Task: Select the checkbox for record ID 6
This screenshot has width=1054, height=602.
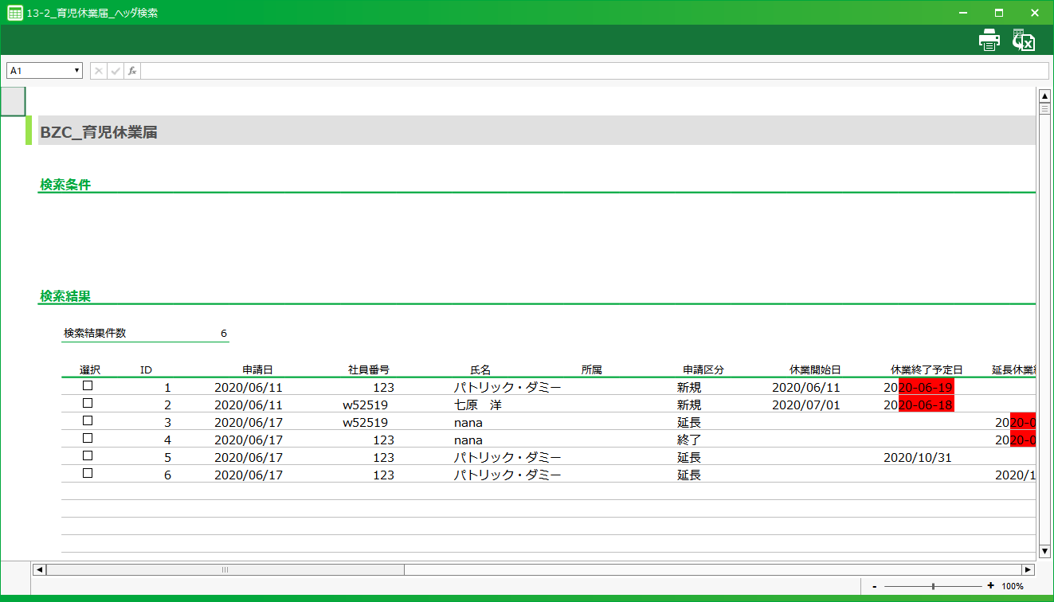Action: [88, 473]
